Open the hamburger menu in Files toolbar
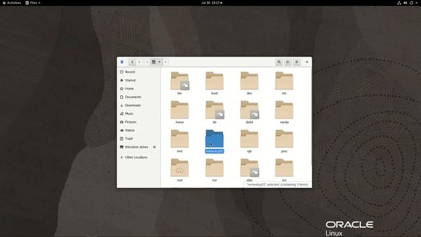Screen dimensions: 421x237 (297, 62)
